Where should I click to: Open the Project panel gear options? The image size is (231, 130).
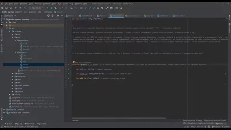(x=58, y=16)
